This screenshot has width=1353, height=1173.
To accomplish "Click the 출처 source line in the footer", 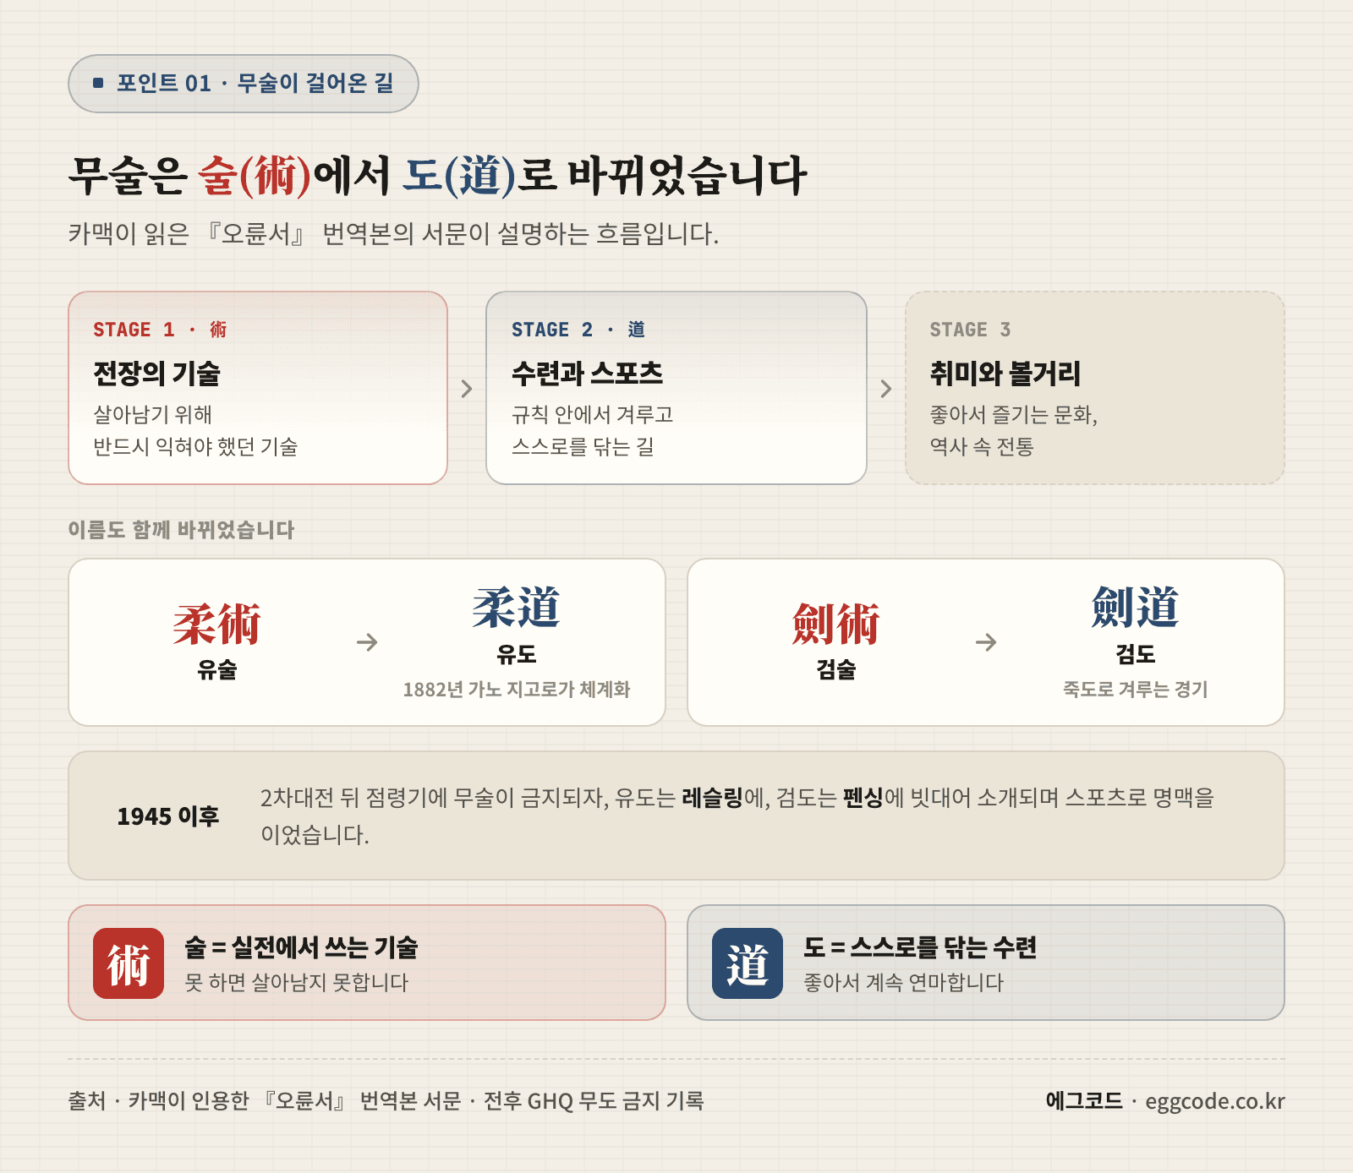I will click(386, 1101).
